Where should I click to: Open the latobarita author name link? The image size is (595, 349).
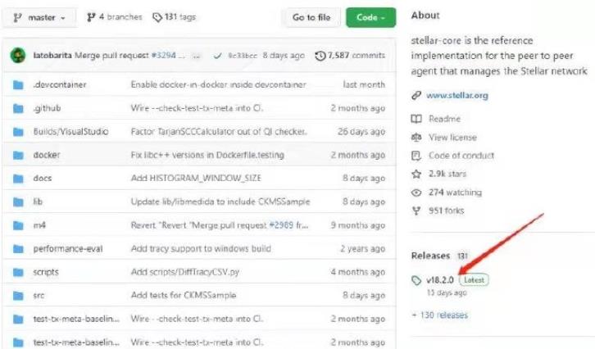(x=52, y=56)
